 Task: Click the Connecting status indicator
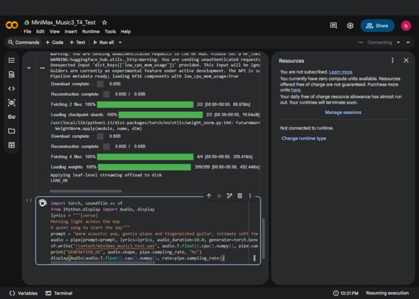pos(375,42)
